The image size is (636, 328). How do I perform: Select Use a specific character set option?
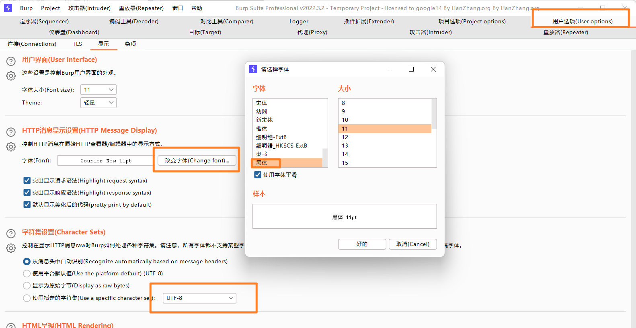coord(27,298)
